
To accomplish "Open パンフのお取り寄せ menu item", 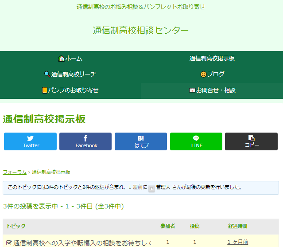I will click(70, 90).
